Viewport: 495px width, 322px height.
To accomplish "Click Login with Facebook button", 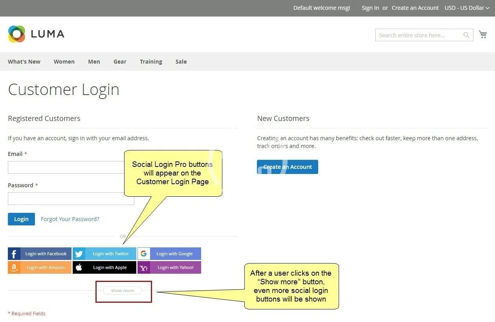I will (40, 254).
